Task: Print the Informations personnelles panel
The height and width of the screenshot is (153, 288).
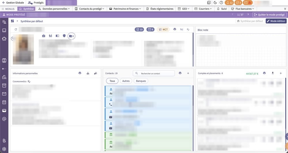Action: tap(80, 73)
